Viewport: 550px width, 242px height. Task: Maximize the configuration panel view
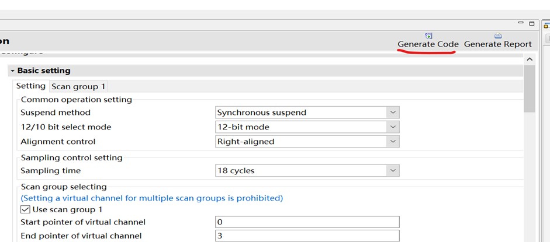(532, 23)
